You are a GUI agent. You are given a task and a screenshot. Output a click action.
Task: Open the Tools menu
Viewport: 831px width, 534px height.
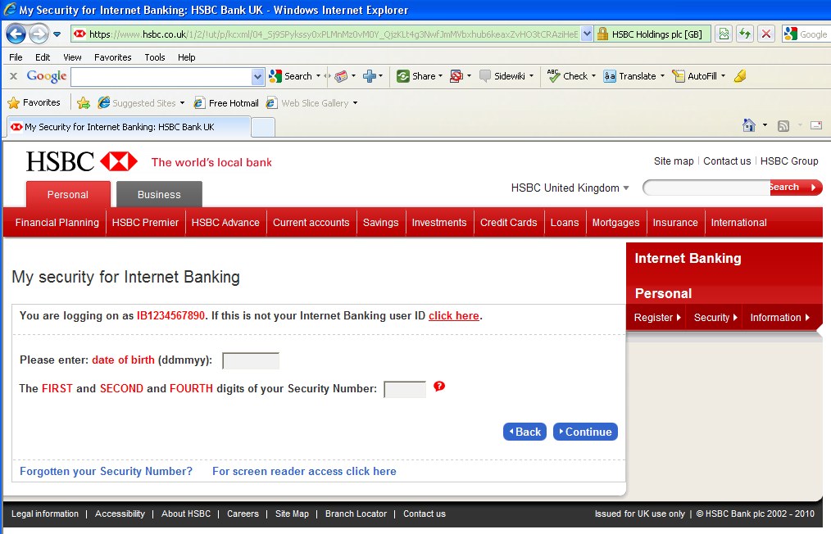pyautogui.click(x=155, y=57)
